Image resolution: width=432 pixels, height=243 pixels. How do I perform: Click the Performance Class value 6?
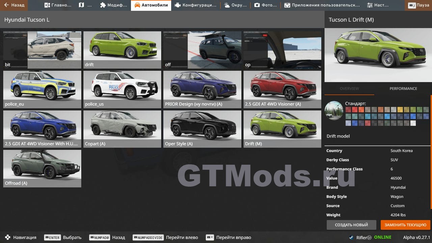[392, 169]
